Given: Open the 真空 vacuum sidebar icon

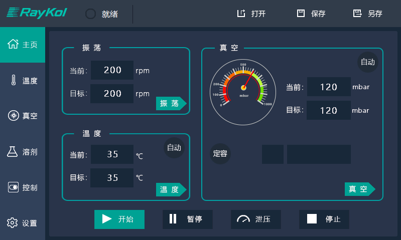Looking at the screenshot, I should (x=14, y=116).
